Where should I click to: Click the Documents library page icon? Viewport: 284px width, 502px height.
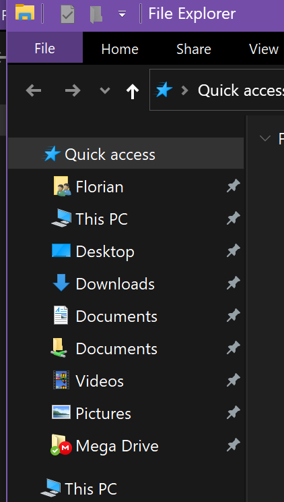(x=61, y=315)
